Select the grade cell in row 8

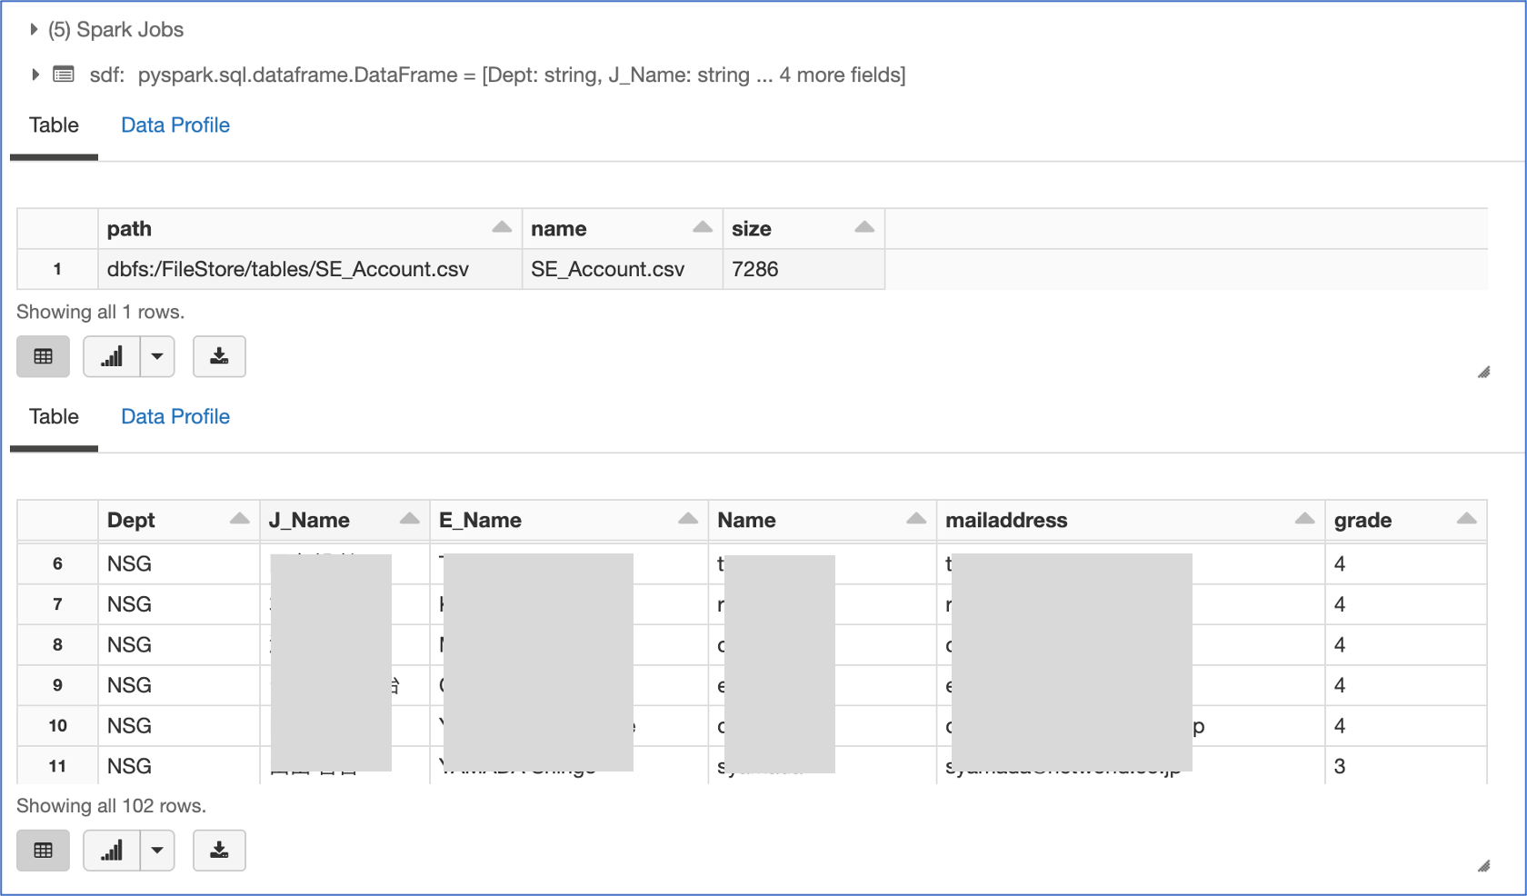tap(1406, 645)
